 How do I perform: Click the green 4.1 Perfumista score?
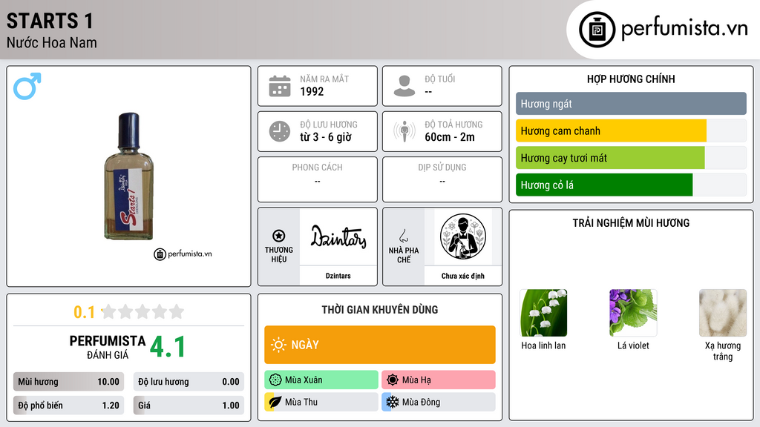(x=167, y=347)
